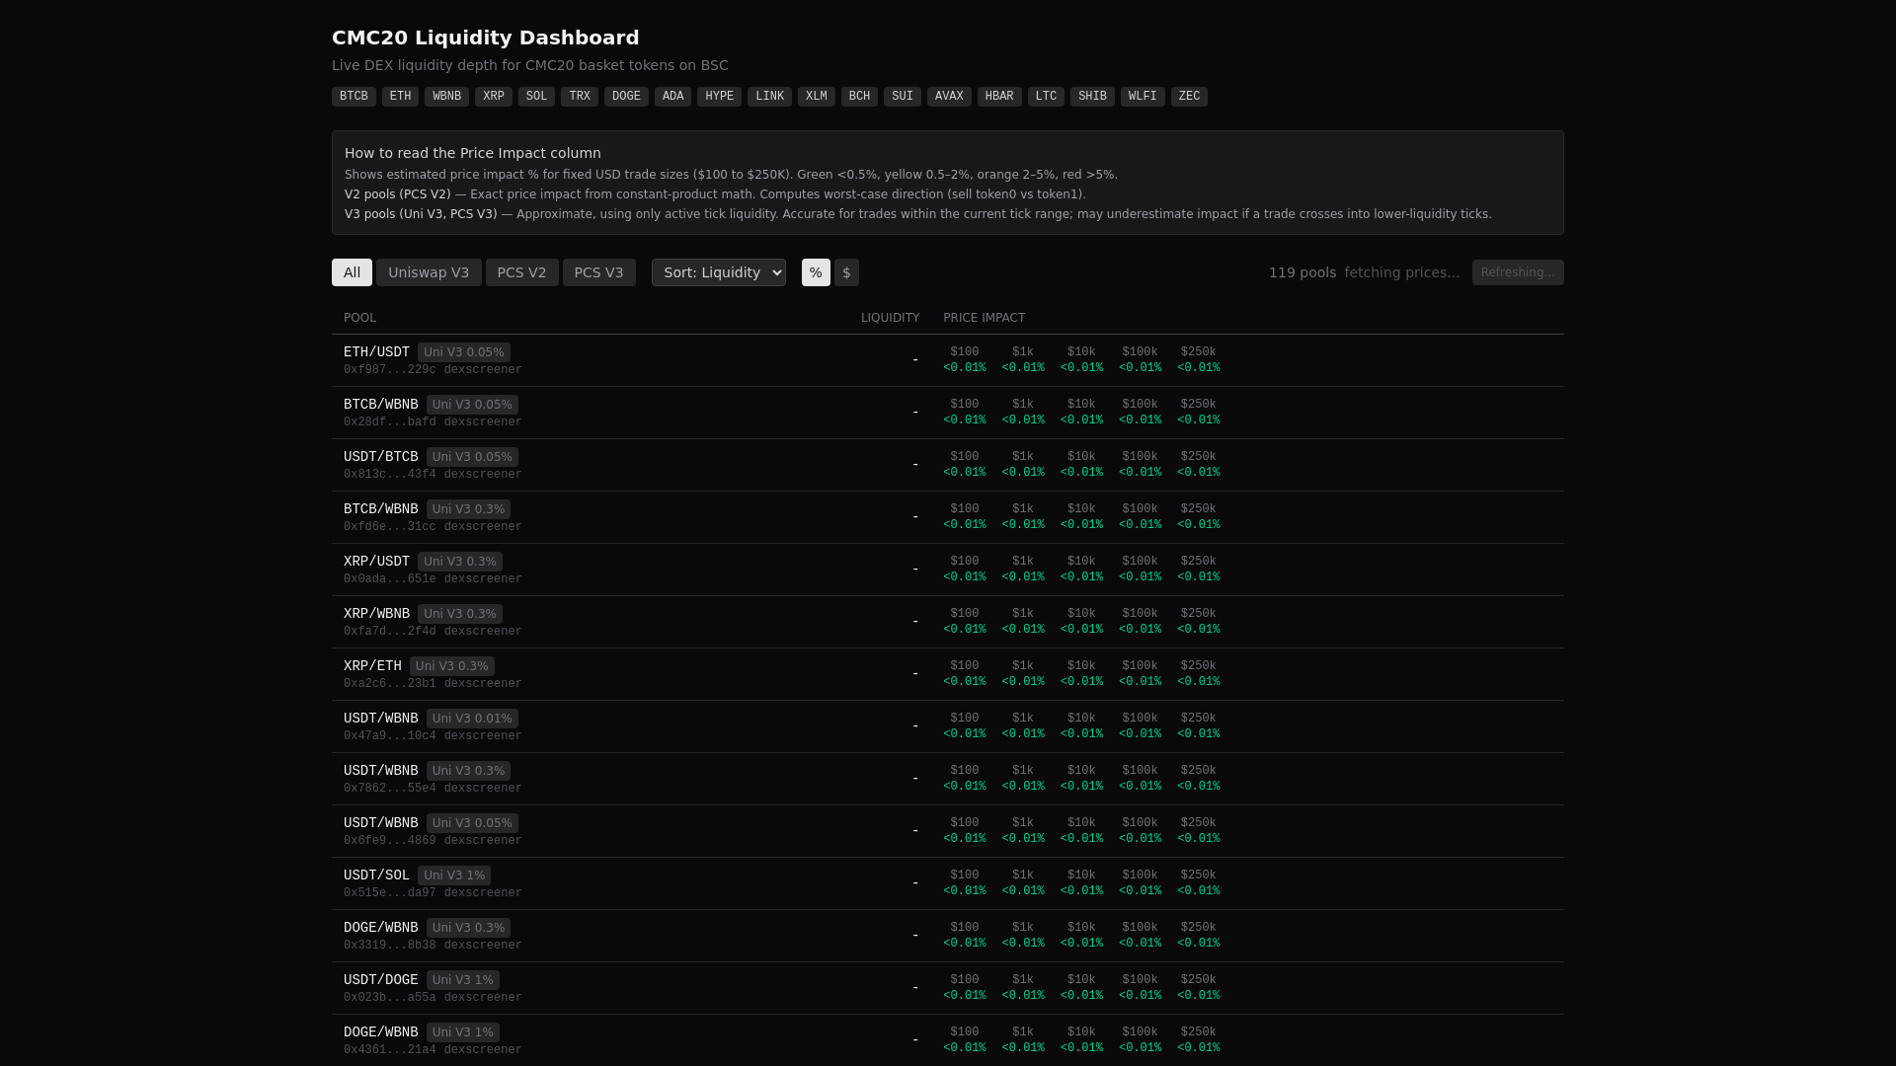Click the fetching prices status text
This screenshot has height=1066, width=1896.
[1402, 272]
